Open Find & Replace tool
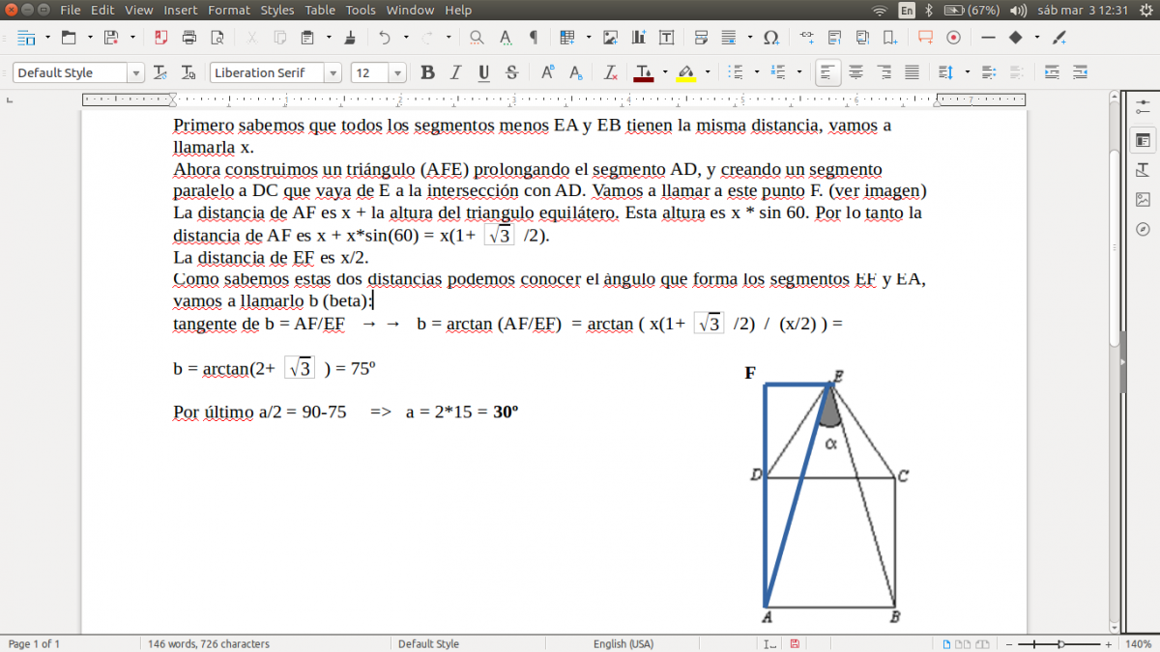 [477, 38]
